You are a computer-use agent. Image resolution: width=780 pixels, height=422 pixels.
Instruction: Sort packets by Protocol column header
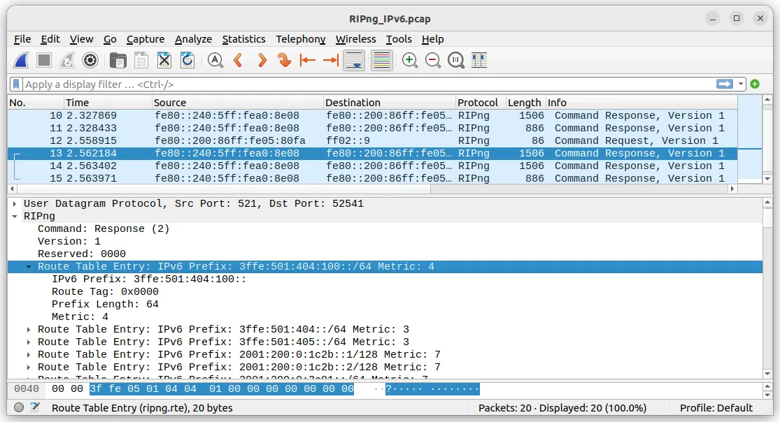pyautogui.click(x=480, y=103)
